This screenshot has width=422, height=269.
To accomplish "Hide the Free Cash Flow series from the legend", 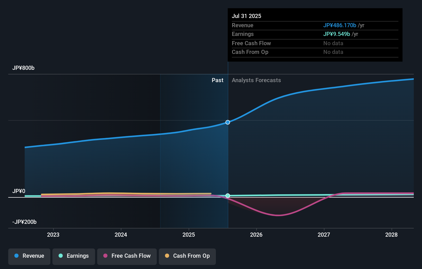I will 127,256.
